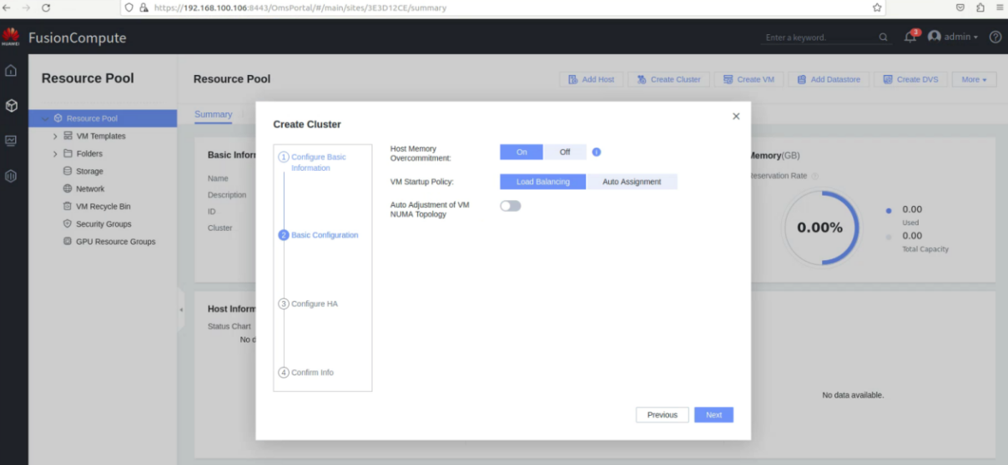Click the search magnifier icon
Image resolution: width=1008 pixels, height=465 pixels.
(x=884, y=37)
